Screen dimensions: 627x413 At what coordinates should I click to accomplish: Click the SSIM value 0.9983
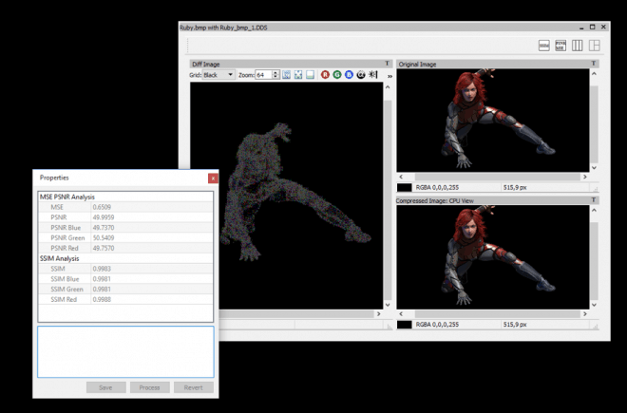pos(102,269)
